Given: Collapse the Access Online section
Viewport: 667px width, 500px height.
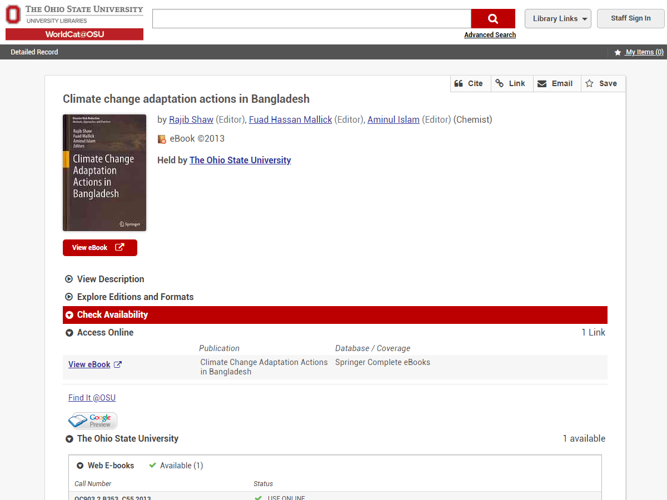Looking at the screenshot, I should pos(105,332).
